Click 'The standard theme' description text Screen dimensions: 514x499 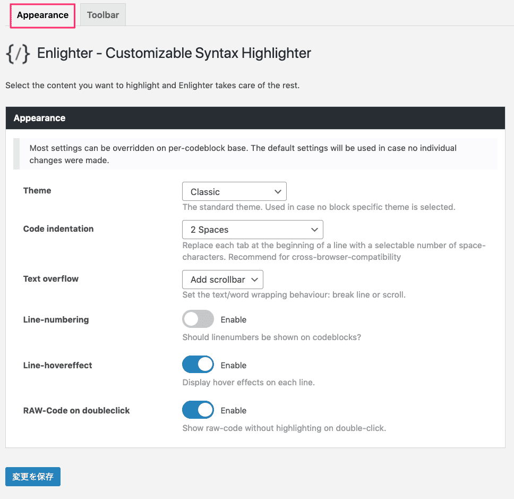(x=319, y=207)
